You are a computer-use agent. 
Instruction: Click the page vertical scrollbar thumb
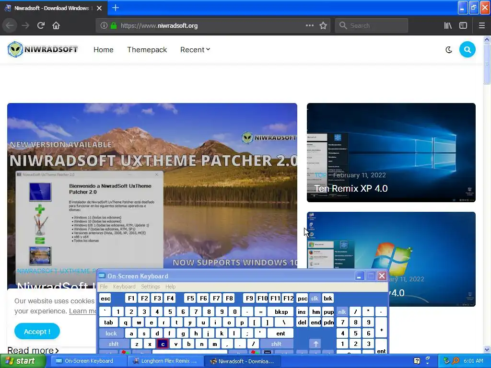(487, 64)
